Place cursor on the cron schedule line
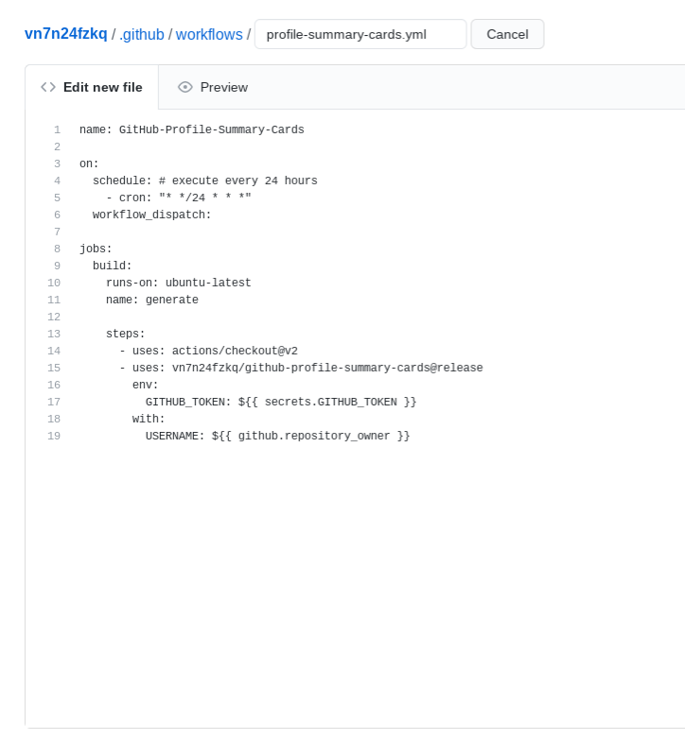This screenshot has height=740, width=685. pyautogui.click(x=178, y=198)
